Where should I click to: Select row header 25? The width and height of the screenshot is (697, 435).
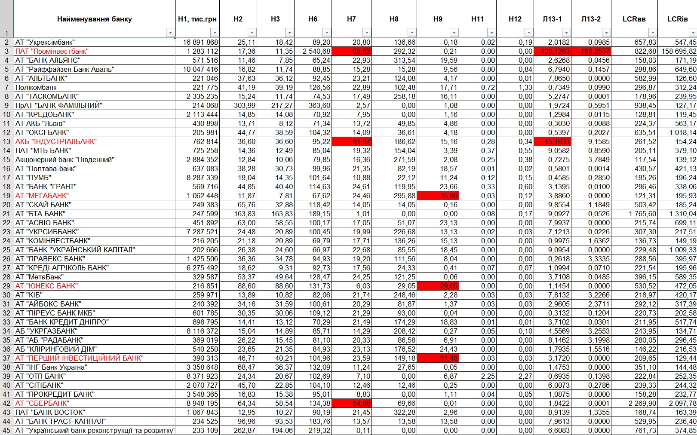(7, 250)
